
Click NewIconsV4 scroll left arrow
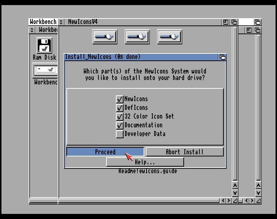coord(223,200)
